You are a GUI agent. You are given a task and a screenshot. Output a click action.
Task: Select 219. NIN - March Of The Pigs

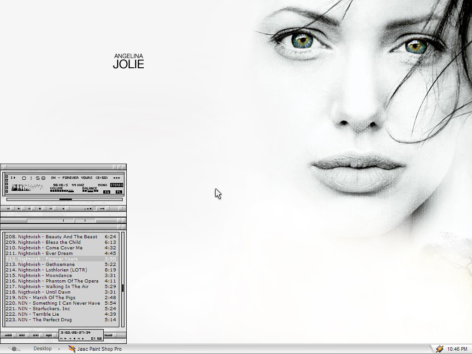tap(61, 297)
